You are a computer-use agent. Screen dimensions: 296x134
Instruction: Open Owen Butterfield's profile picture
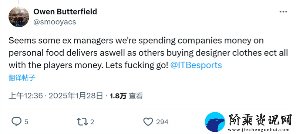coord(19,17)
